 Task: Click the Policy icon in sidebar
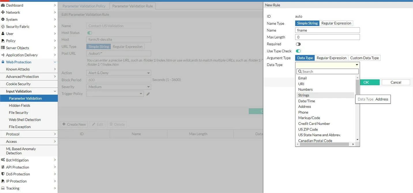[3, 41]
